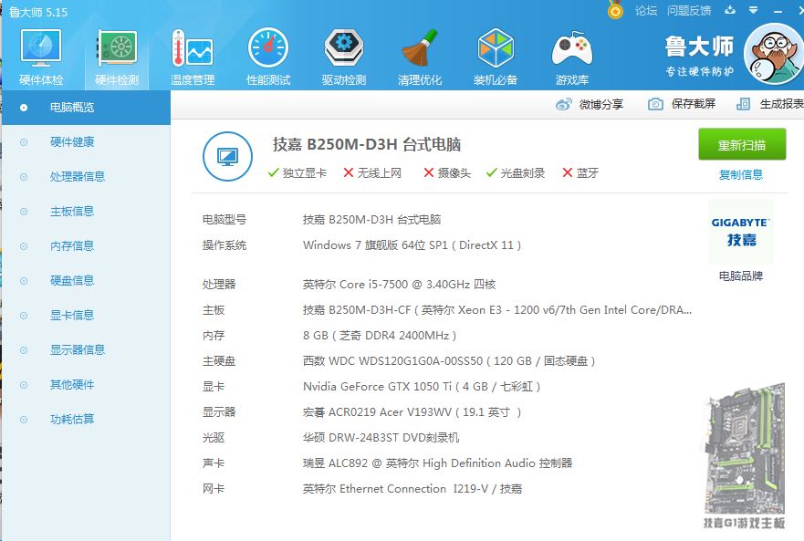Open 驱动检测 driver detection icon
Screen dimensions: 804x541
click(x=344, y=57)
